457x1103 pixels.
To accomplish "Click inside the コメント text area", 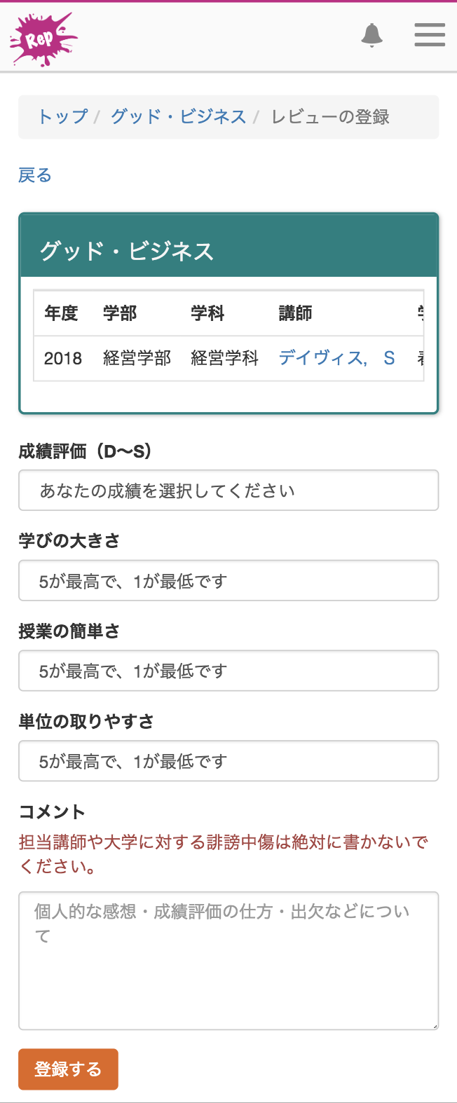I will (x=228, y=960).
